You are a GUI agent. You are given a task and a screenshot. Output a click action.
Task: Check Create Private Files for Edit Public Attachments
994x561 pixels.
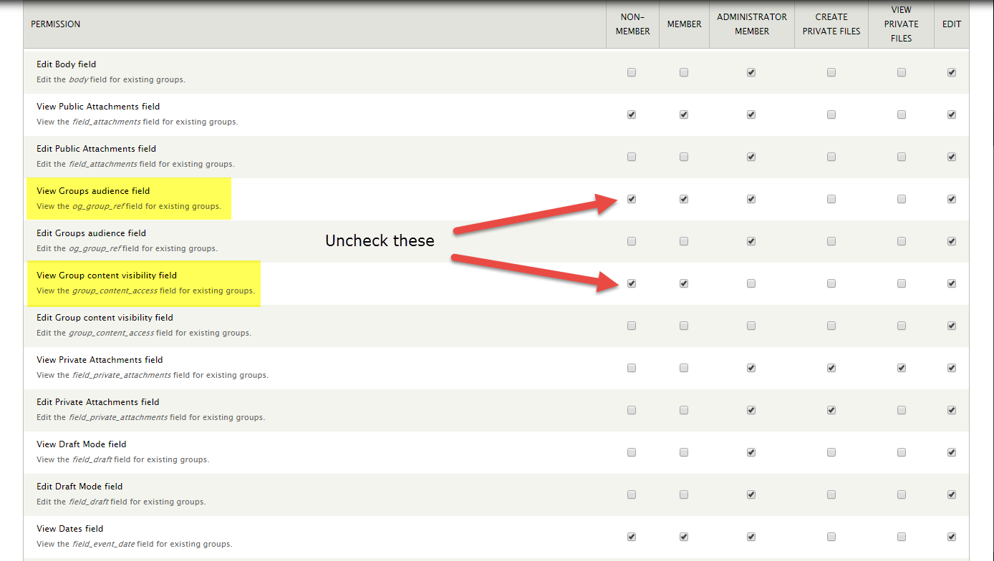831,157
